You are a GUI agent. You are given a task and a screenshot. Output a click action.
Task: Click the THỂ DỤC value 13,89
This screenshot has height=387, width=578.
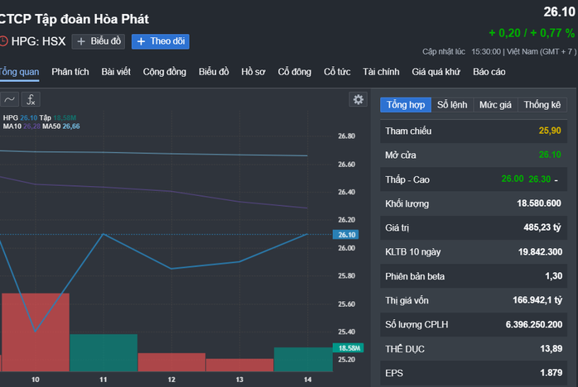(552, 349)
